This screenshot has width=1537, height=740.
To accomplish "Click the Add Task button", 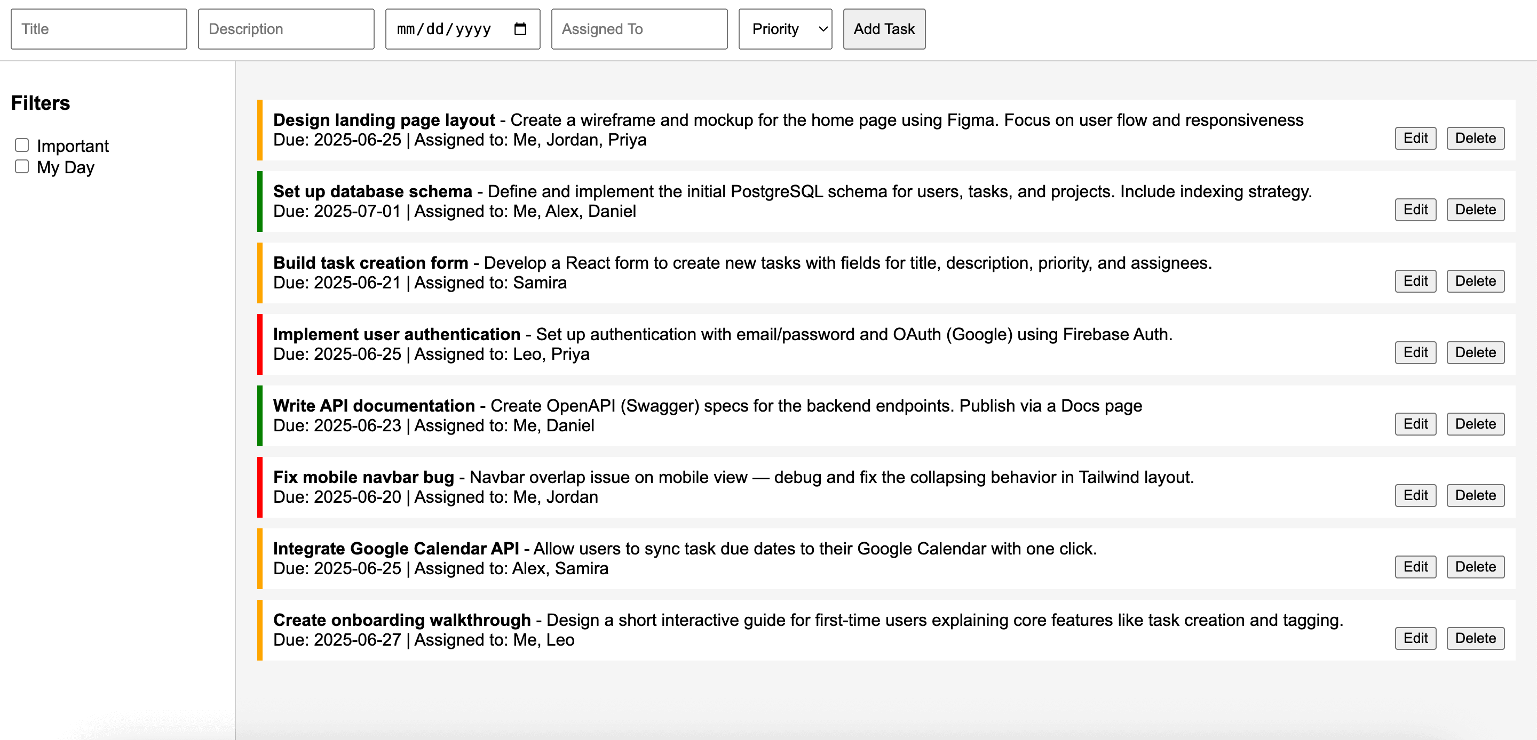I will 884,29.
